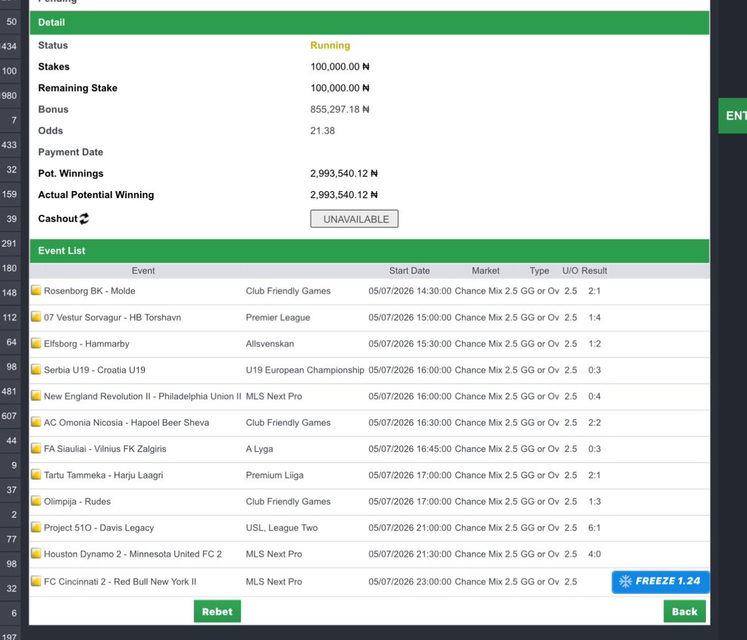
Task: Click the bonus amount 855,297.18
Action: 340,110
